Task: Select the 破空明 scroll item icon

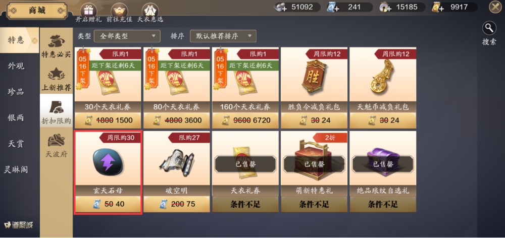Action: pos(176,163)
